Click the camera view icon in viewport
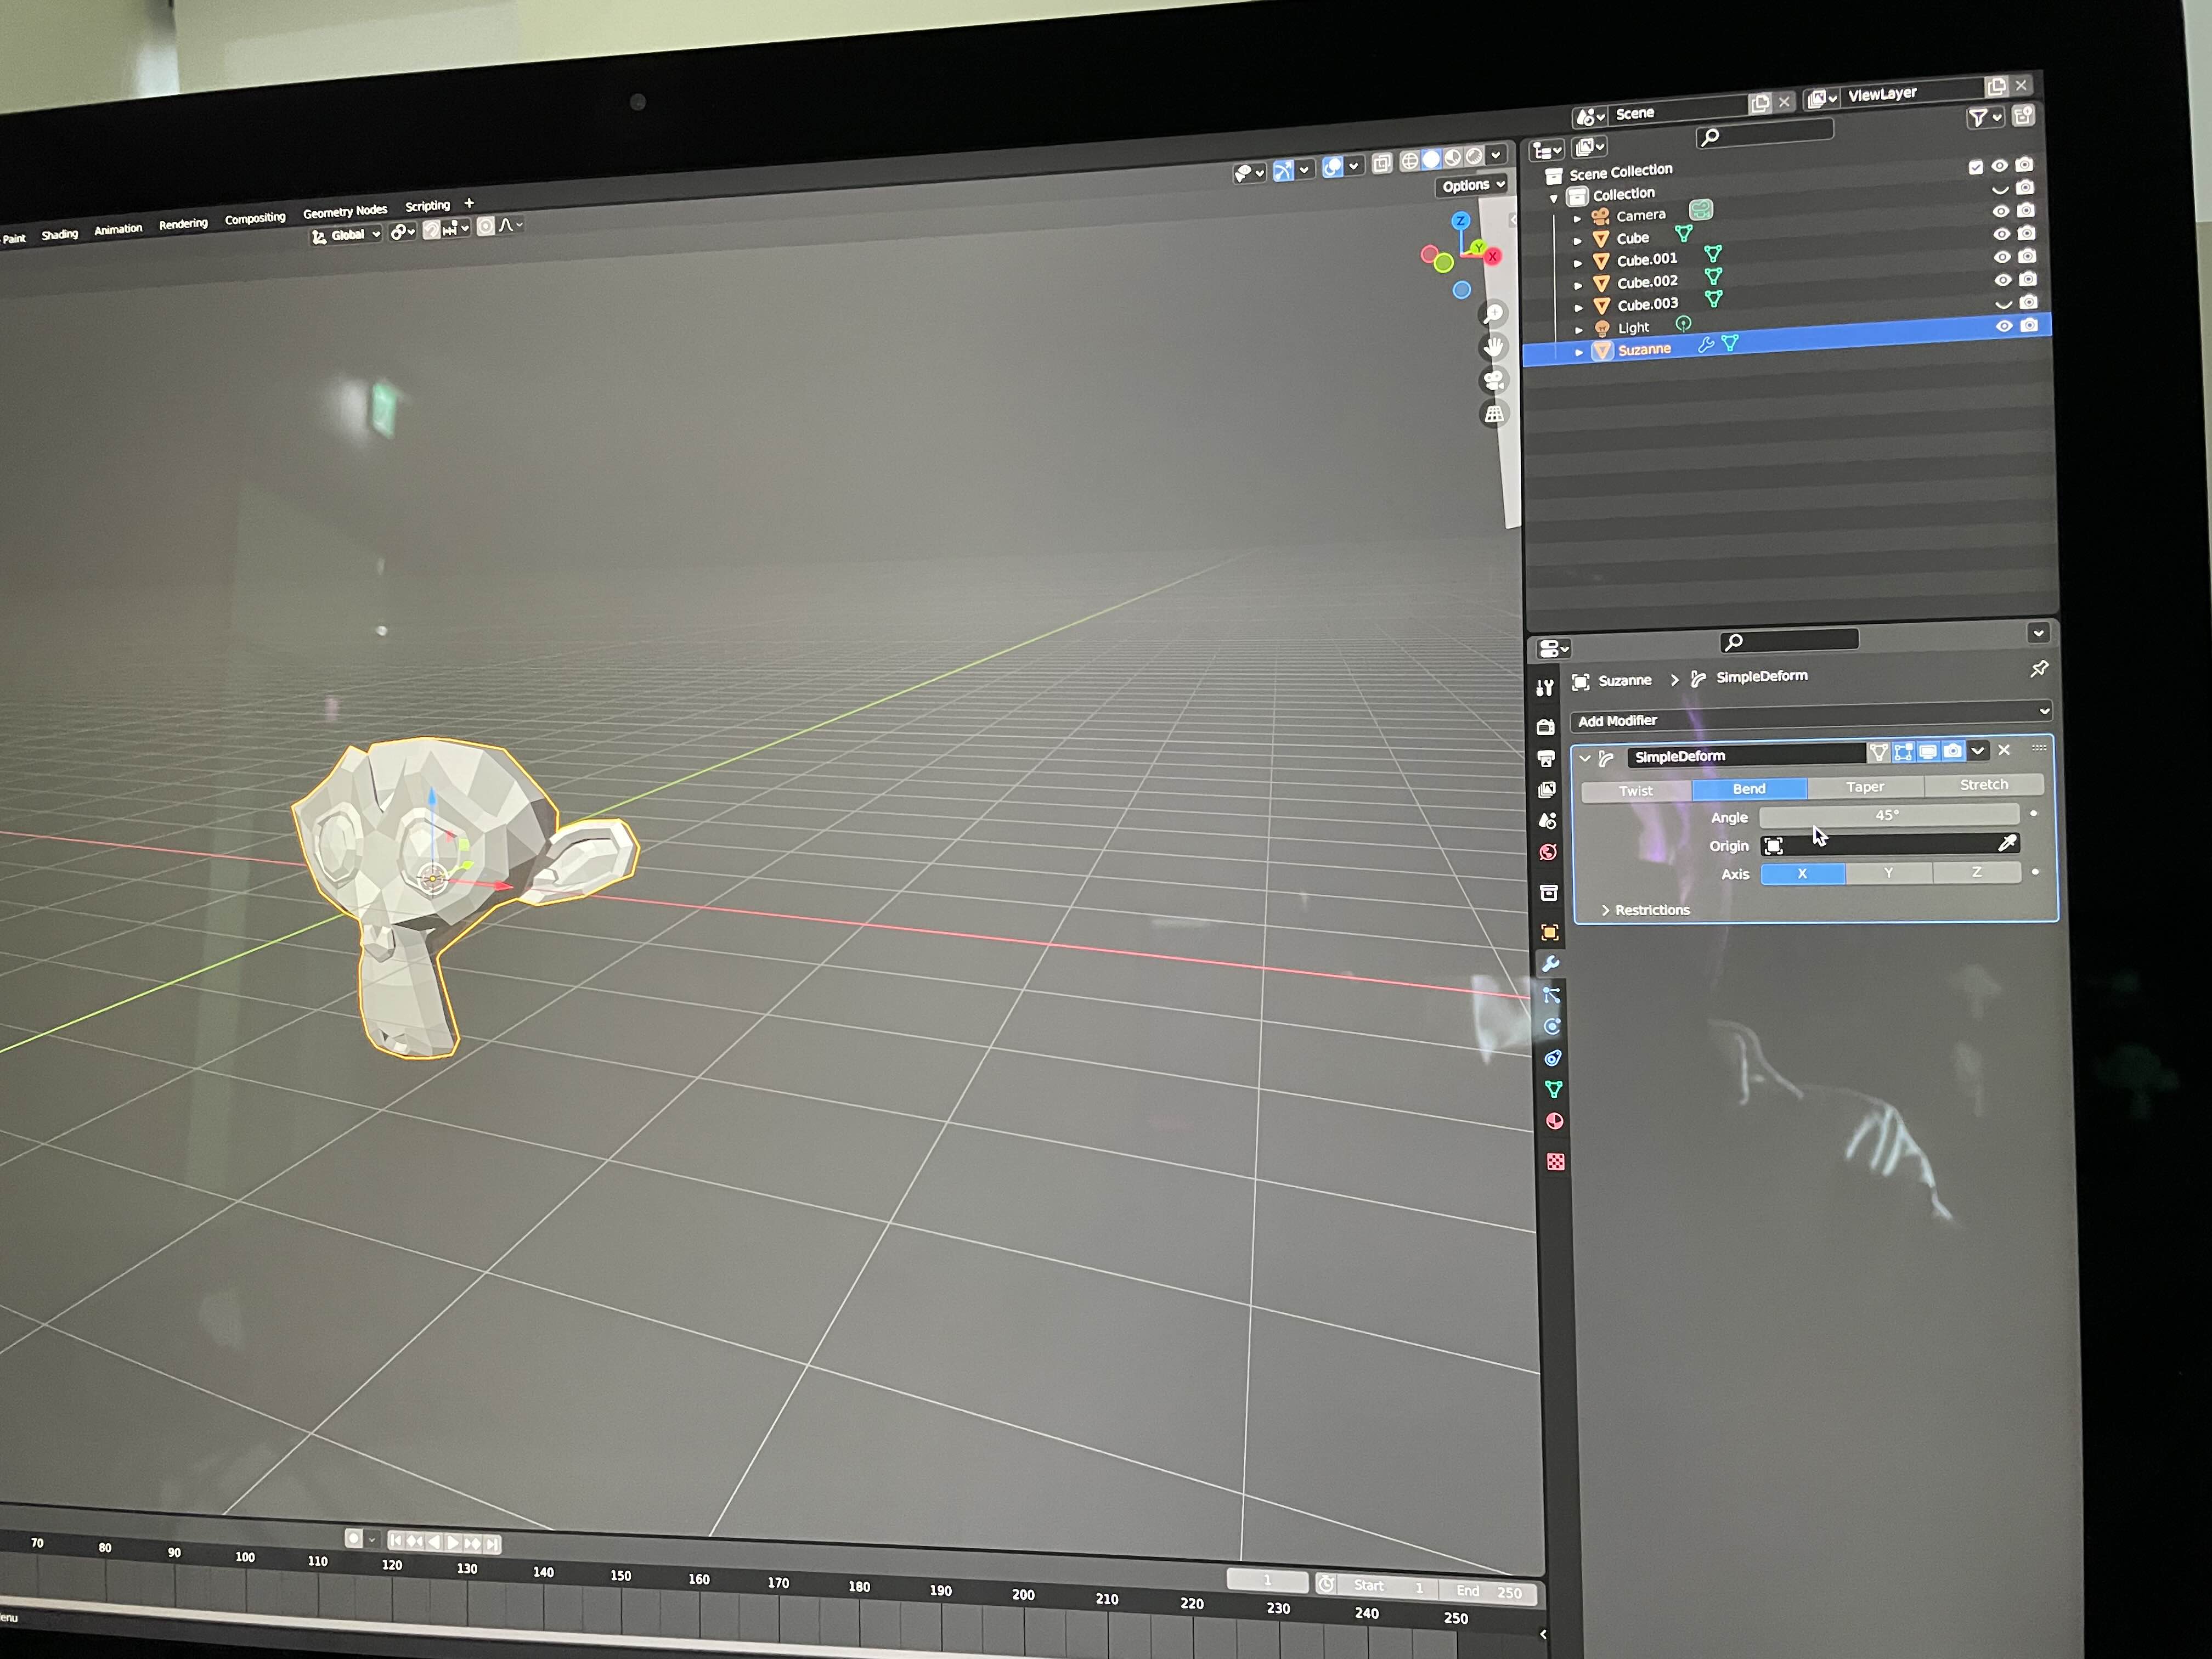2212x1659 pixels. click(1494, 380)
